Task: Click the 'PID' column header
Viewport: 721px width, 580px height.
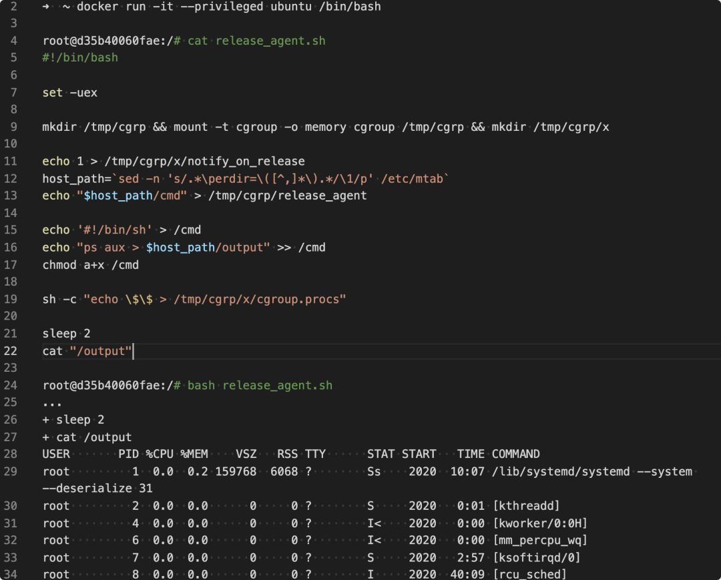Action: [128, 455]
